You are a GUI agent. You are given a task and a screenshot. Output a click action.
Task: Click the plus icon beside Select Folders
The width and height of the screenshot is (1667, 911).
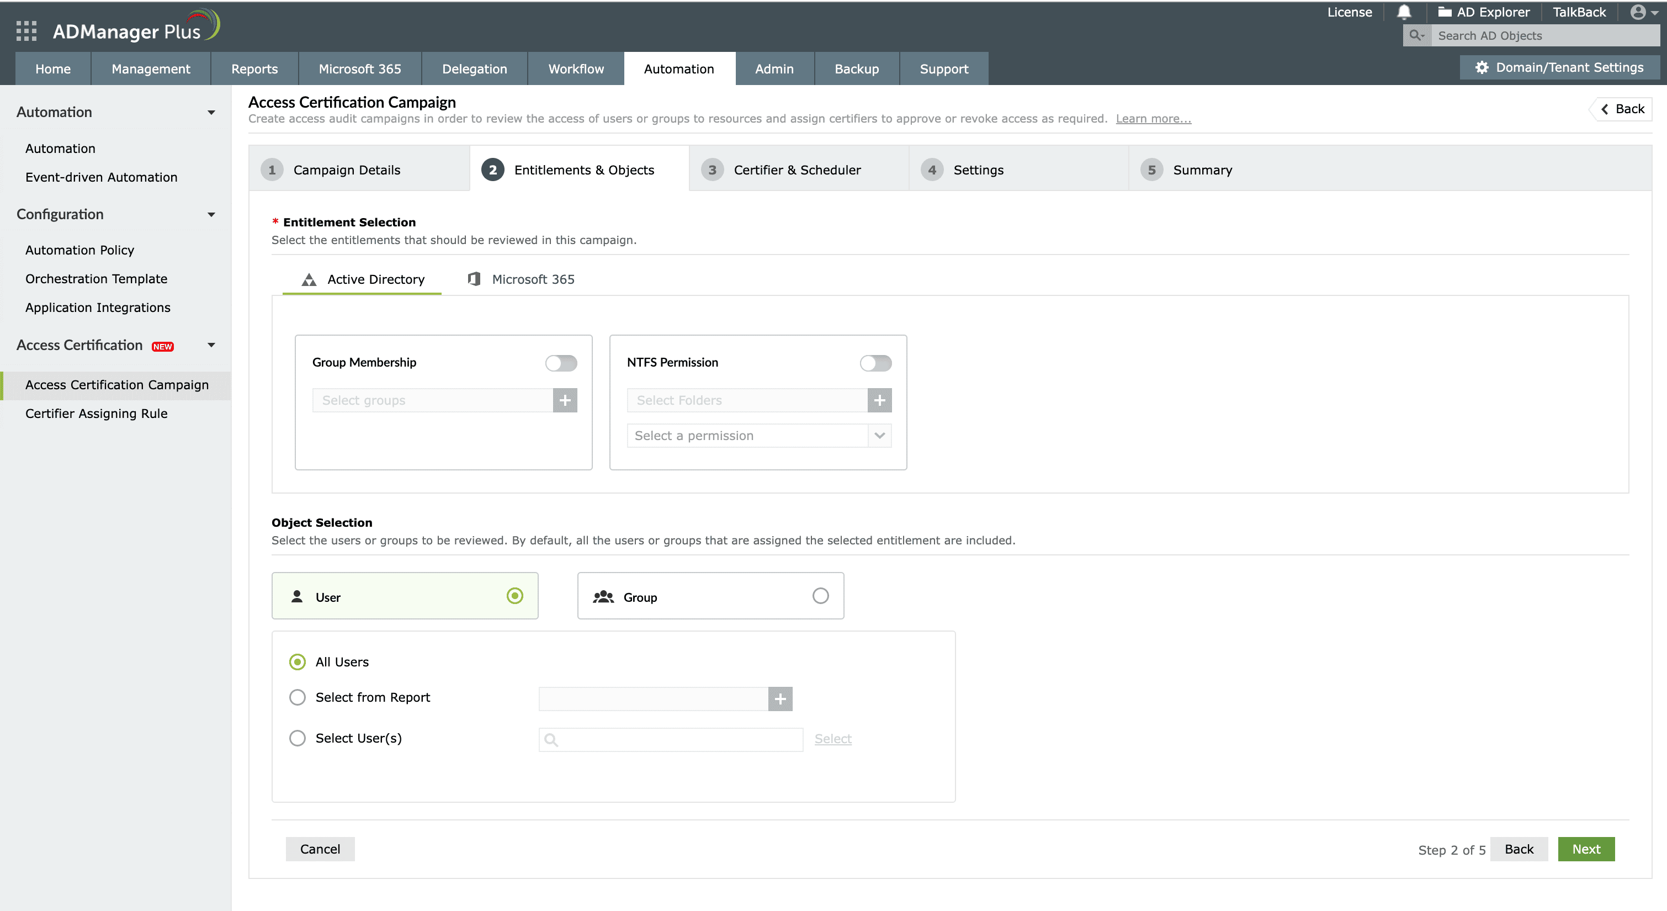tap(879, 400)
